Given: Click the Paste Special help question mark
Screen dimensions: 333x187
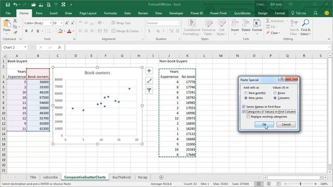Looking at the screenshot, I should [282, 79].
